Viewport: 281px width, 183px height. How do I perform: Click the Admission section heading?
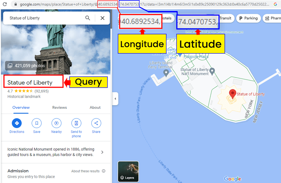coord(18,171)
